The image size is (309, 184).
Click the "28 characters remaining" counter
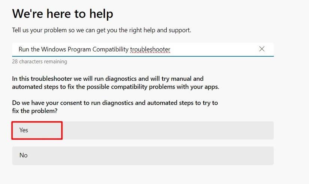(40, 62)
